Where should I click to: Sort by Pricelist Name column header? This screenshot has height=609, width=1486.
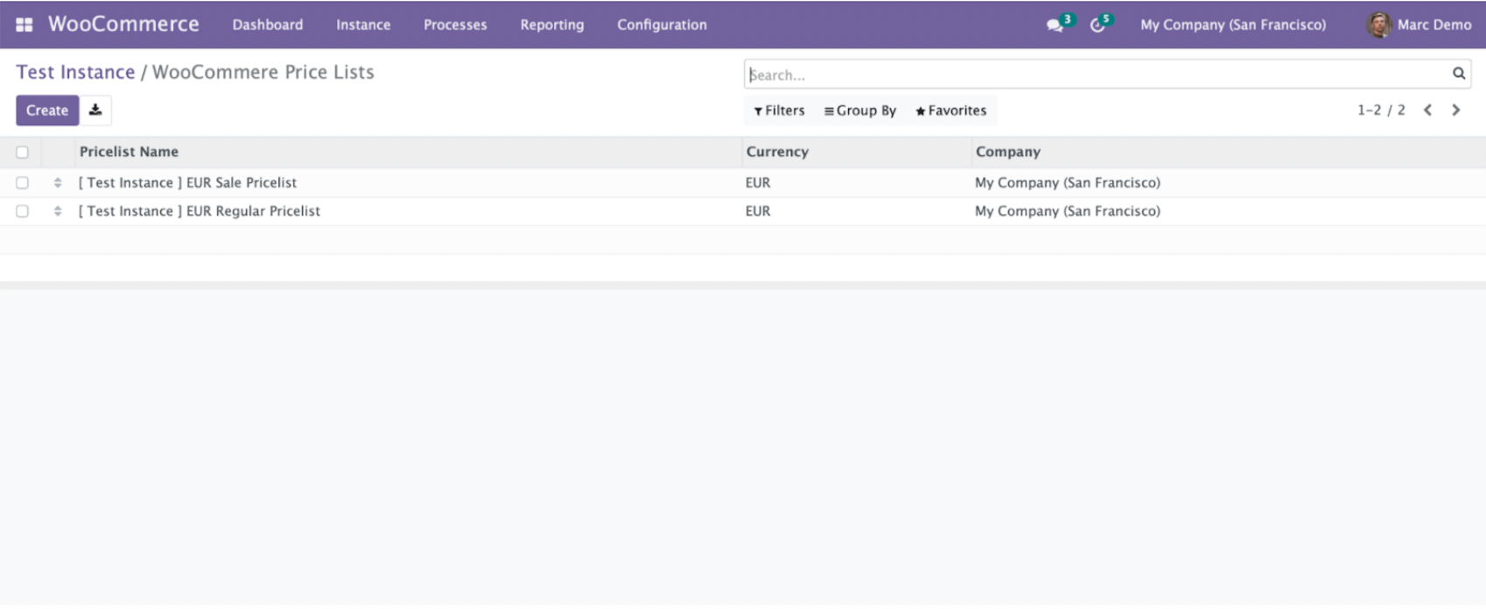point(129,151)
